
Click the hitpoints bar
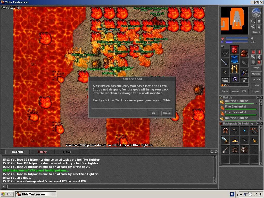(237, 39)
